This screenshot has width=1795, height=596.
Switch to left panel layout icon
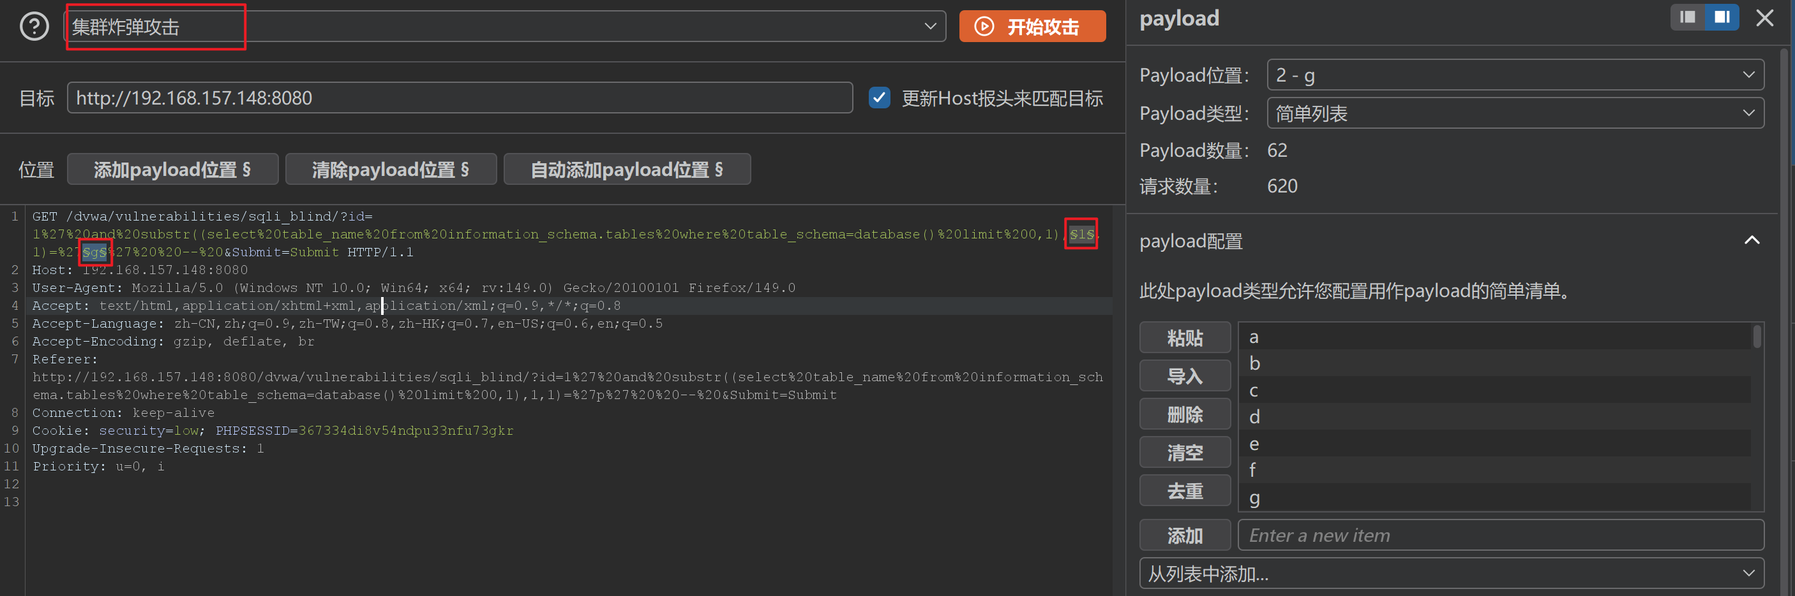[1687, 17]
